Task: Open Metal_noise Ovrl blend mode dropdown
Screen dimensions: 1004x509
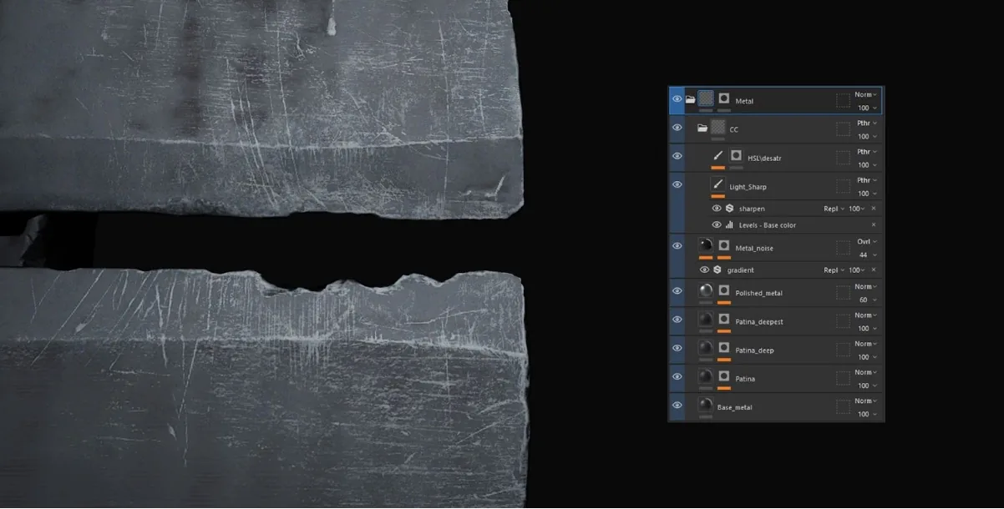Action: coord(866,241)
